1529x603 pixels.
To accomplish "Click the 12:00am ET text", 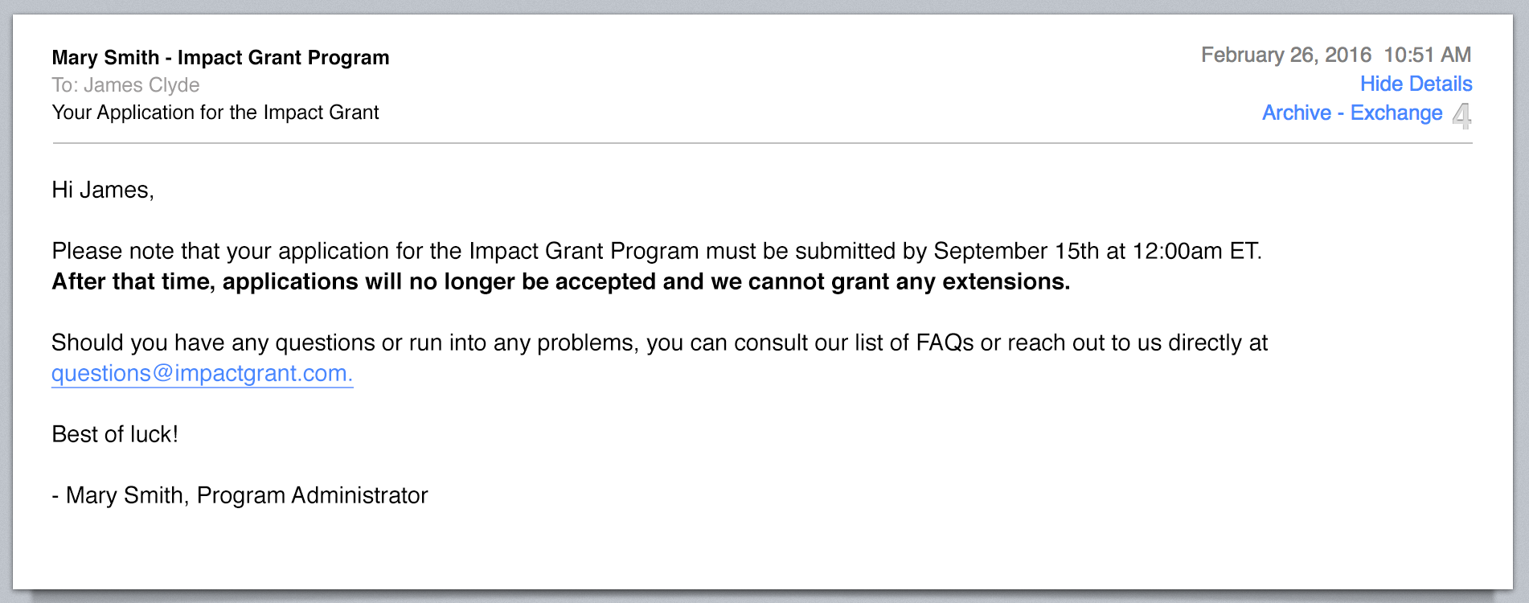I will tap(1196, 251).
